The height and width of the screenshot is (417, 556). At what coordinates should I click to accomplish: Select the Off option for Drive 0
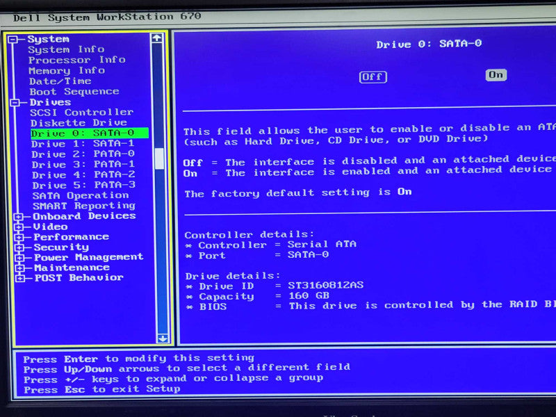pyautogui.click(x=373, y=77)
